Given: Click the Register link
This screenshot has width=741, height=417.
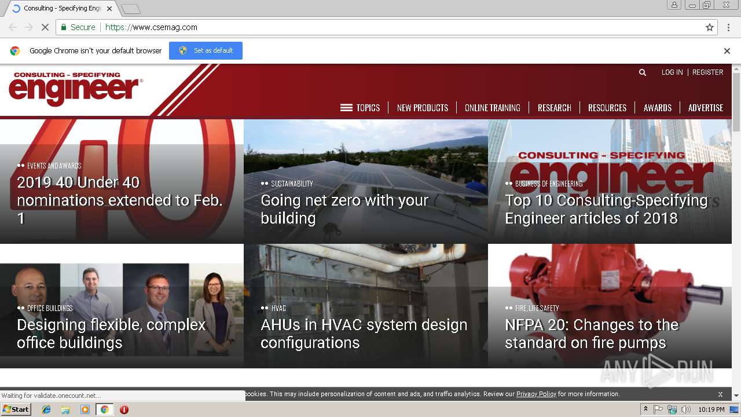Looking at the screenshot, I should pyautogui.click(x=708, y=72).
